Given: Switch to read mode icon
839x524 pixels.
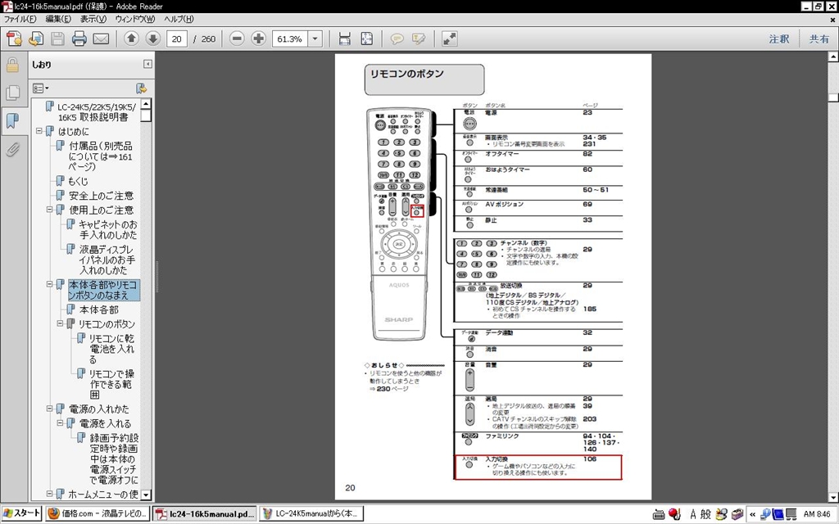Looking at the screenshot, I should pos(450,38).
